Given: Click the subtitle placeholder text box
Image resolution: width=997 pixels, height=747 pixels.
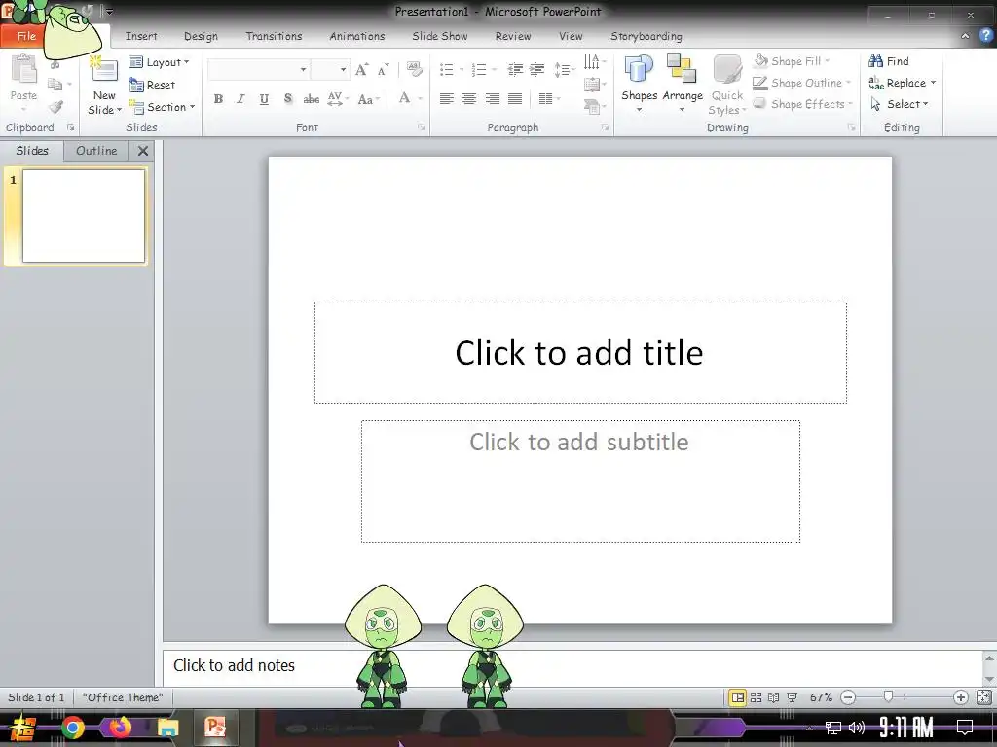Looking at the screenshot, I should click(x=580, y=480).
